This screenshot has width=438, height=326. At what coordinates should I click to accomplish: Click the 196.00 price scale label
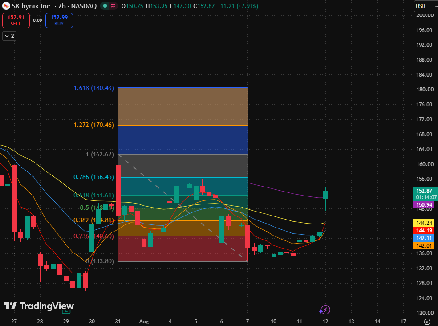tap(424, 30)
